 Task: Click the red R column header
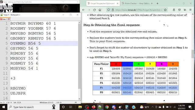pos(116,64)
